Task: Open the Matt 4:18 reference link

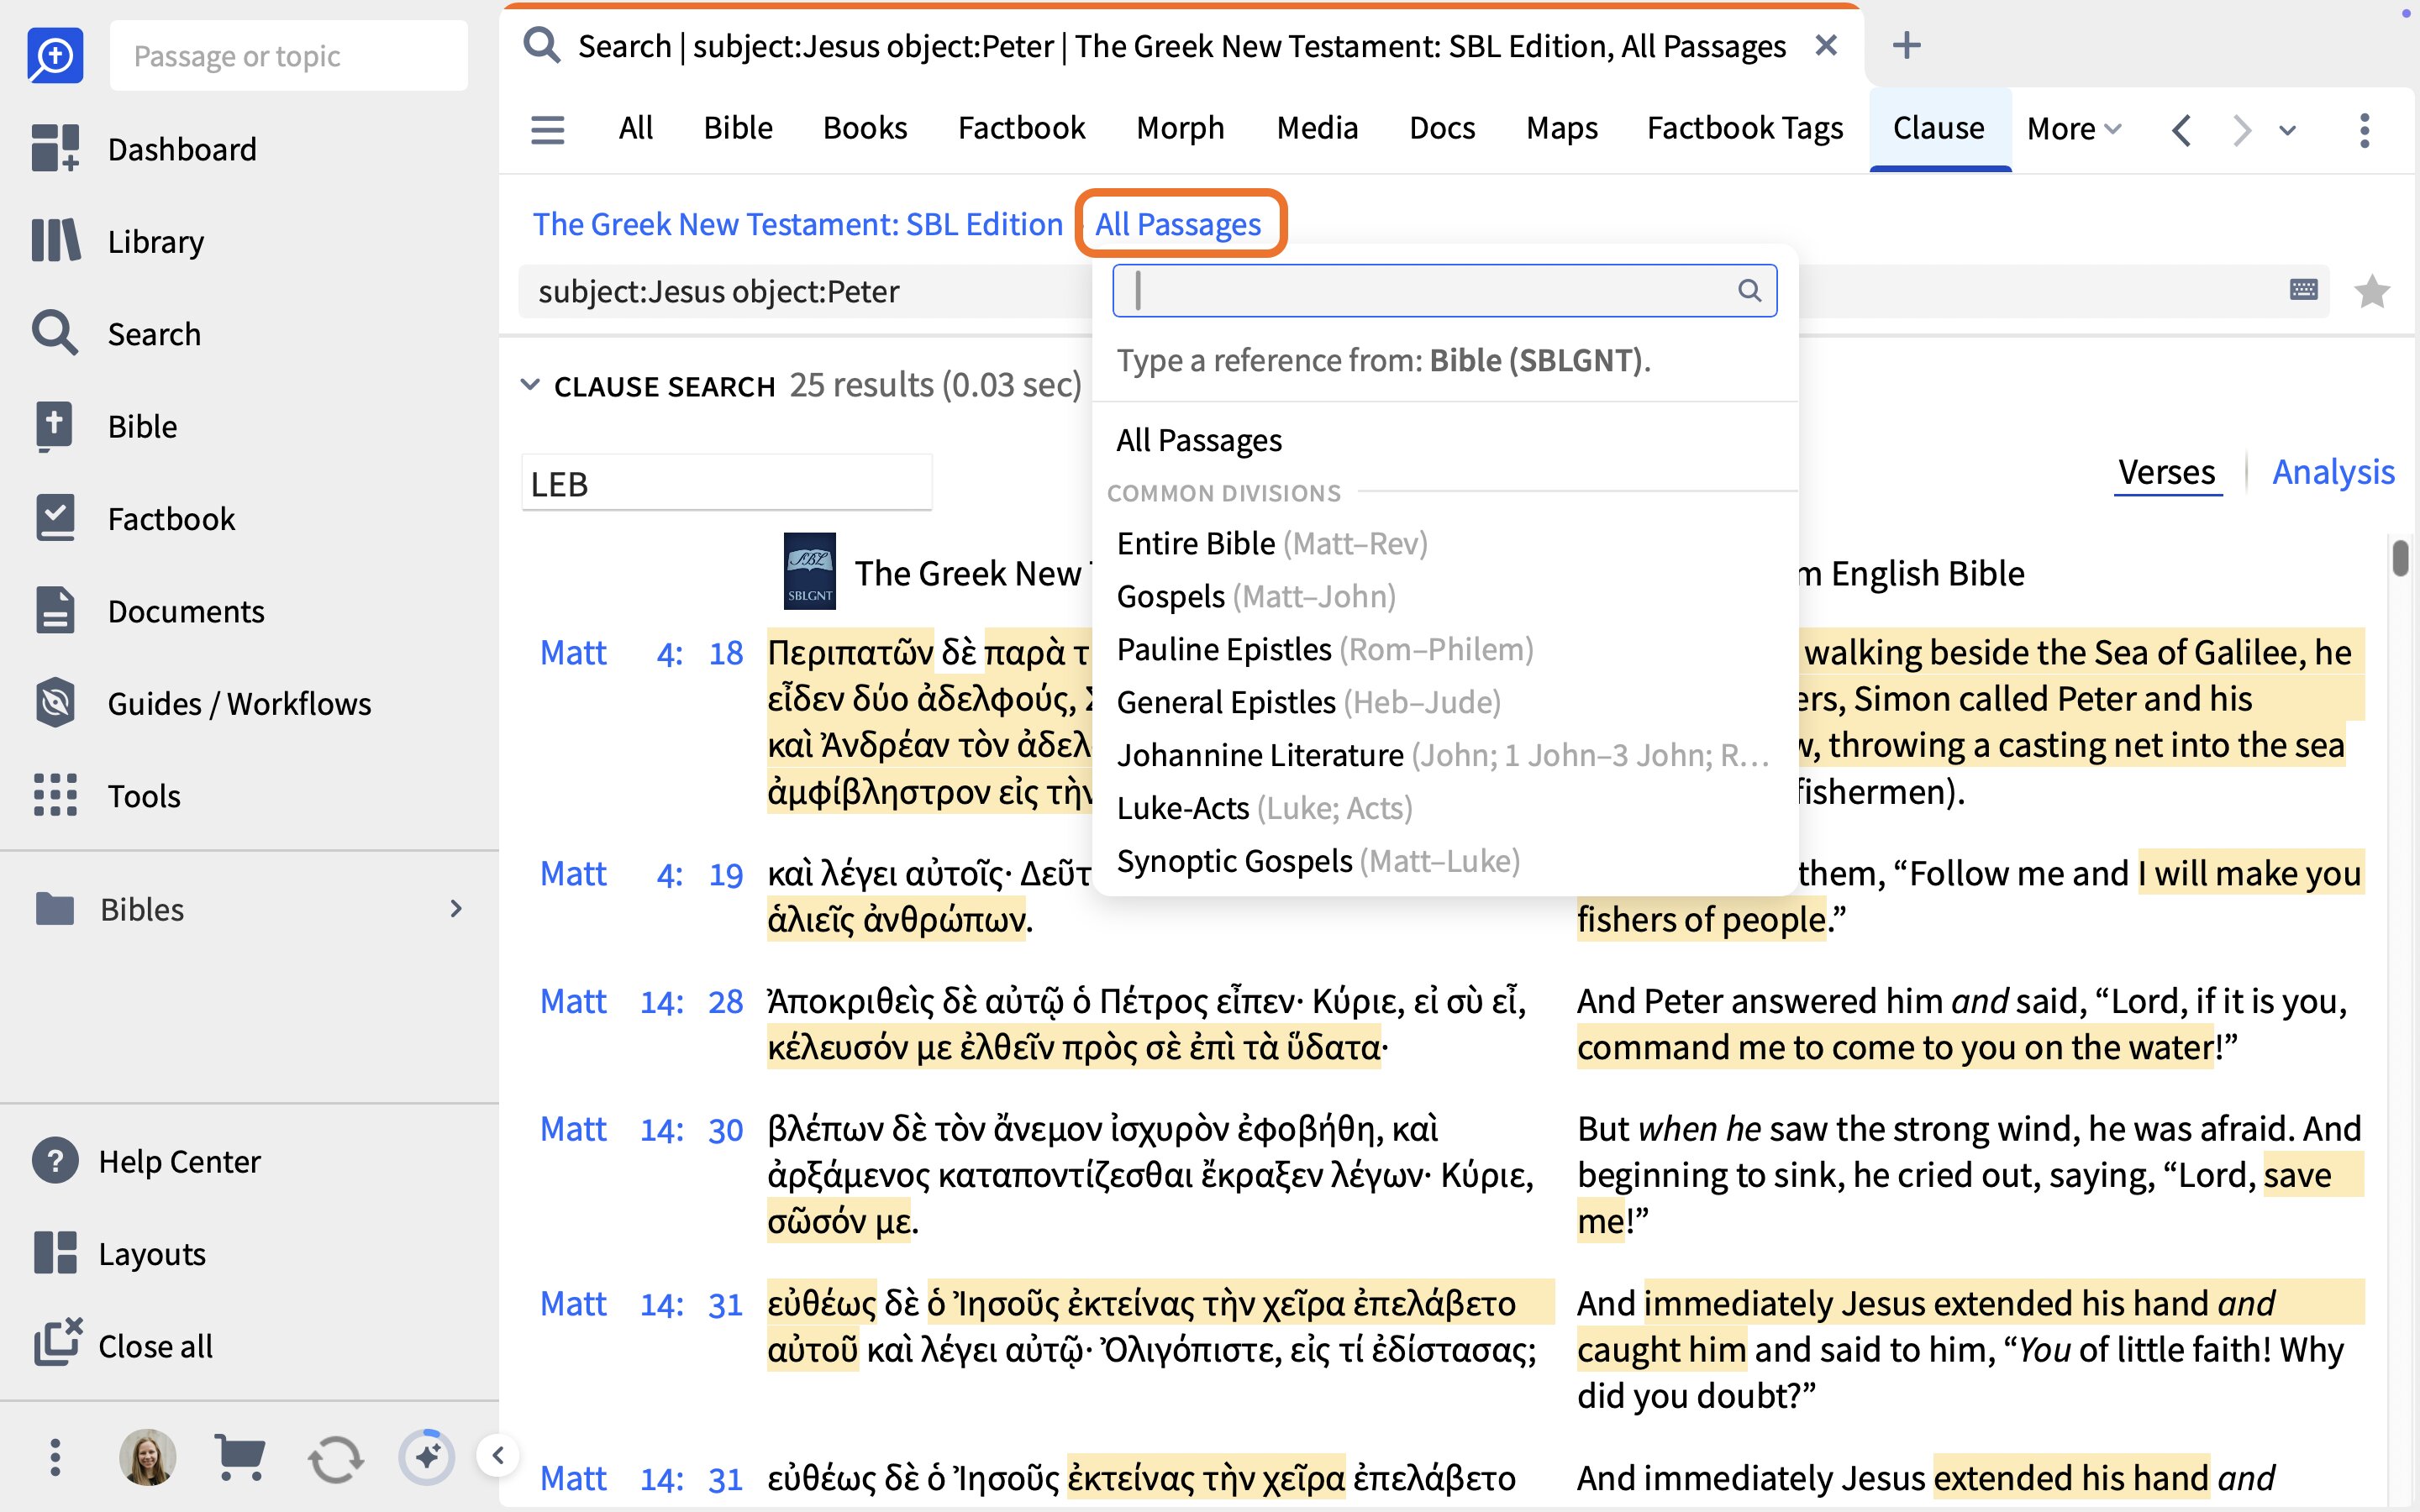Action: click(x=641, y=653)
